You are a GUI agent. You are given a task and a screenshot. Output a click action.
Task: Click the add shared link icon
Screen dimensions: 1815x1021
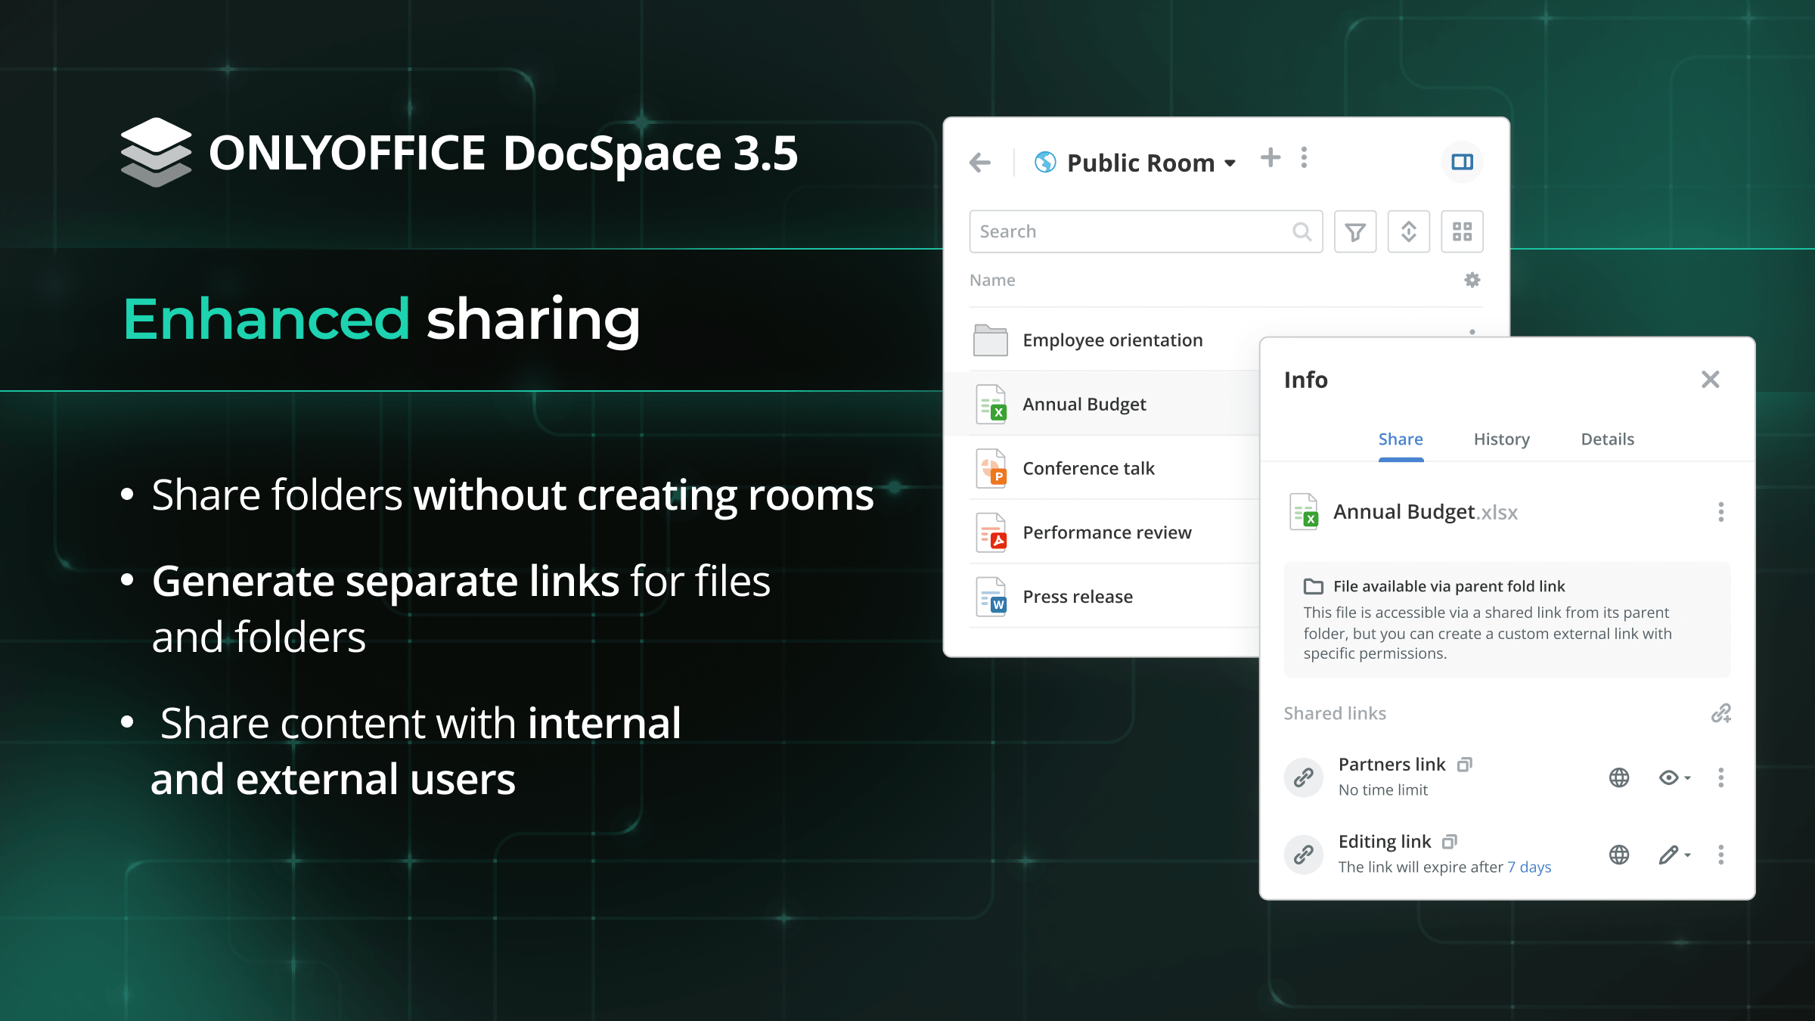1721,713
